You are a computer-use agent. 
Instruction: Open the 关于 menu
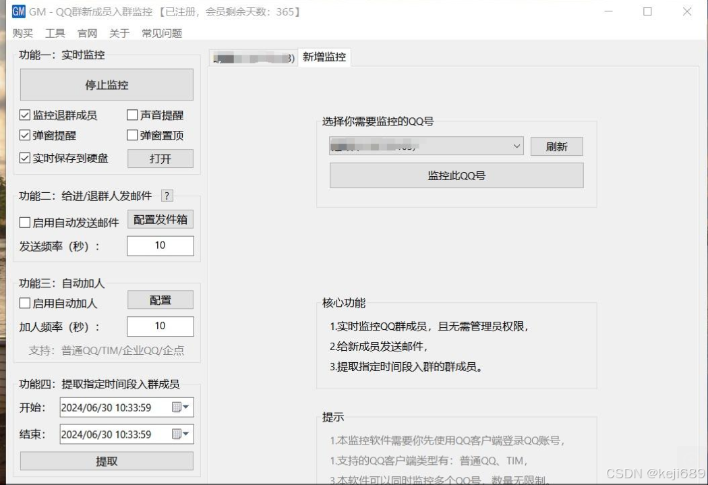point(119,33)
